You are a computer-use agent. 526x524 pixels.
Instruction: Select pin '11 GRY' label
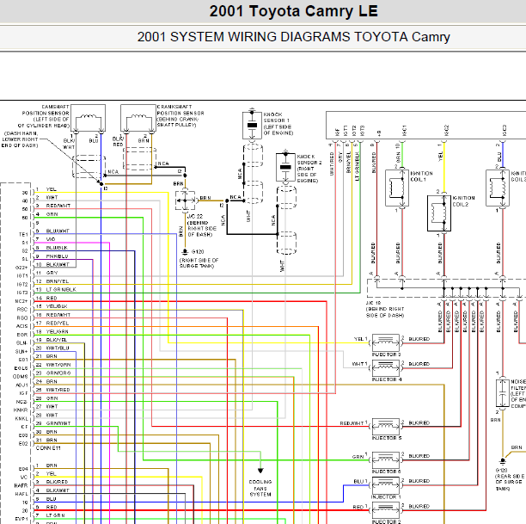(47, 273)
